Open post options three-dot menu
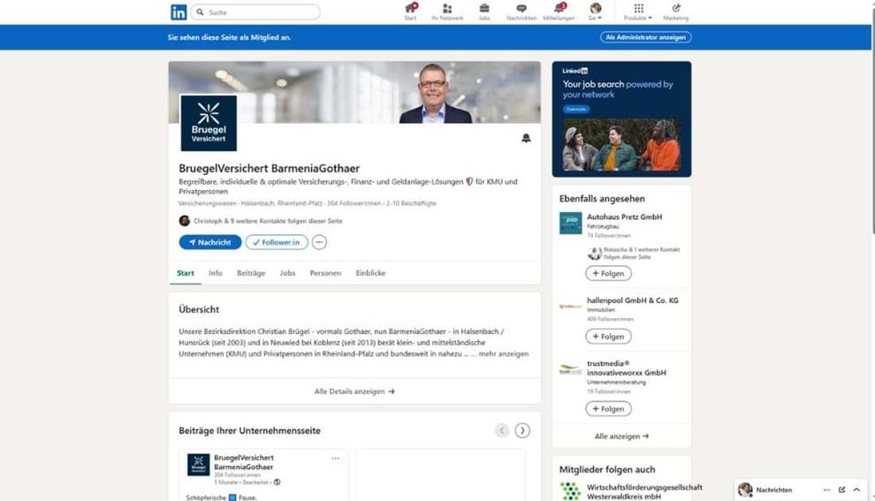Image resolution: width=875 pixels, height=501 pixels. tap(335, 458)
